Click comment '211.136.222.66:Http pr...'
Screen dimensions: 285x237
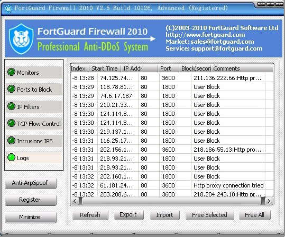point(227,78)
